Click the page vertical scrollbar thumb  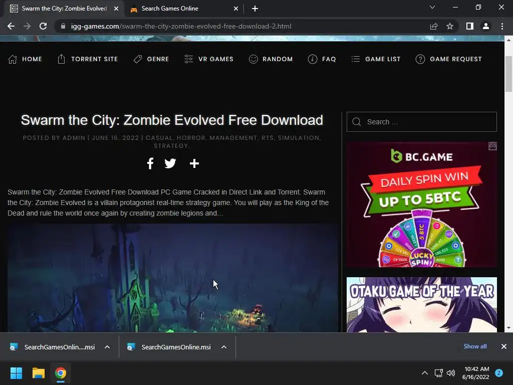coord(508,74)
